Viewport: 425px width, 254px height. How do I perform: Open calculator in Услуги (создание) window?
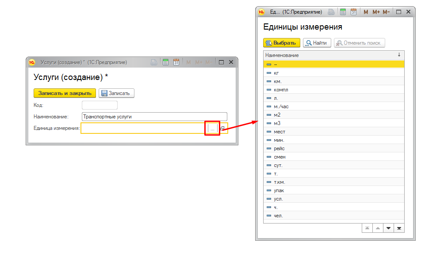pos(165,62)
